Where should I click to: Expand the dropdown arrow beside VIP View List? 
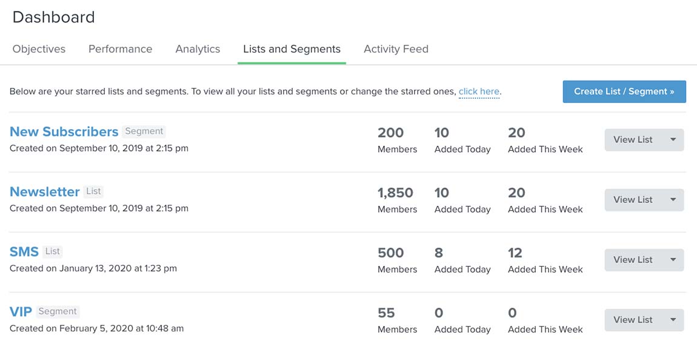click(x=673, y=320)
